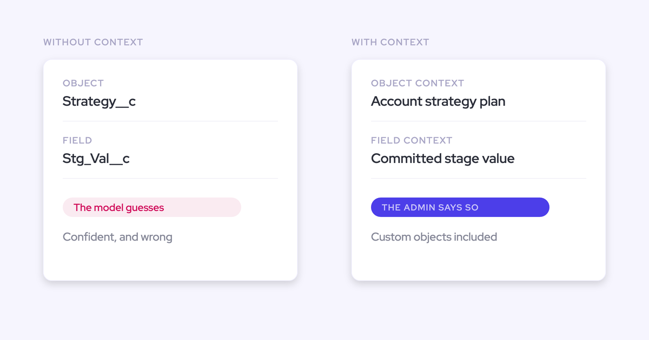
Task: Click the pink 'The model guesses' pill
Action: point(152,207)
